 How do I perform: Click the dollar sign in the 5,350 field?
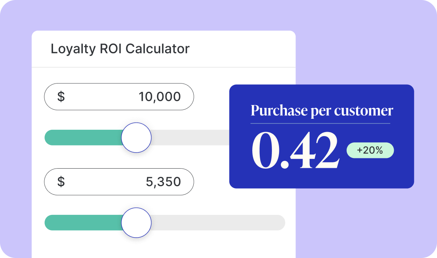tap(61, 182)
